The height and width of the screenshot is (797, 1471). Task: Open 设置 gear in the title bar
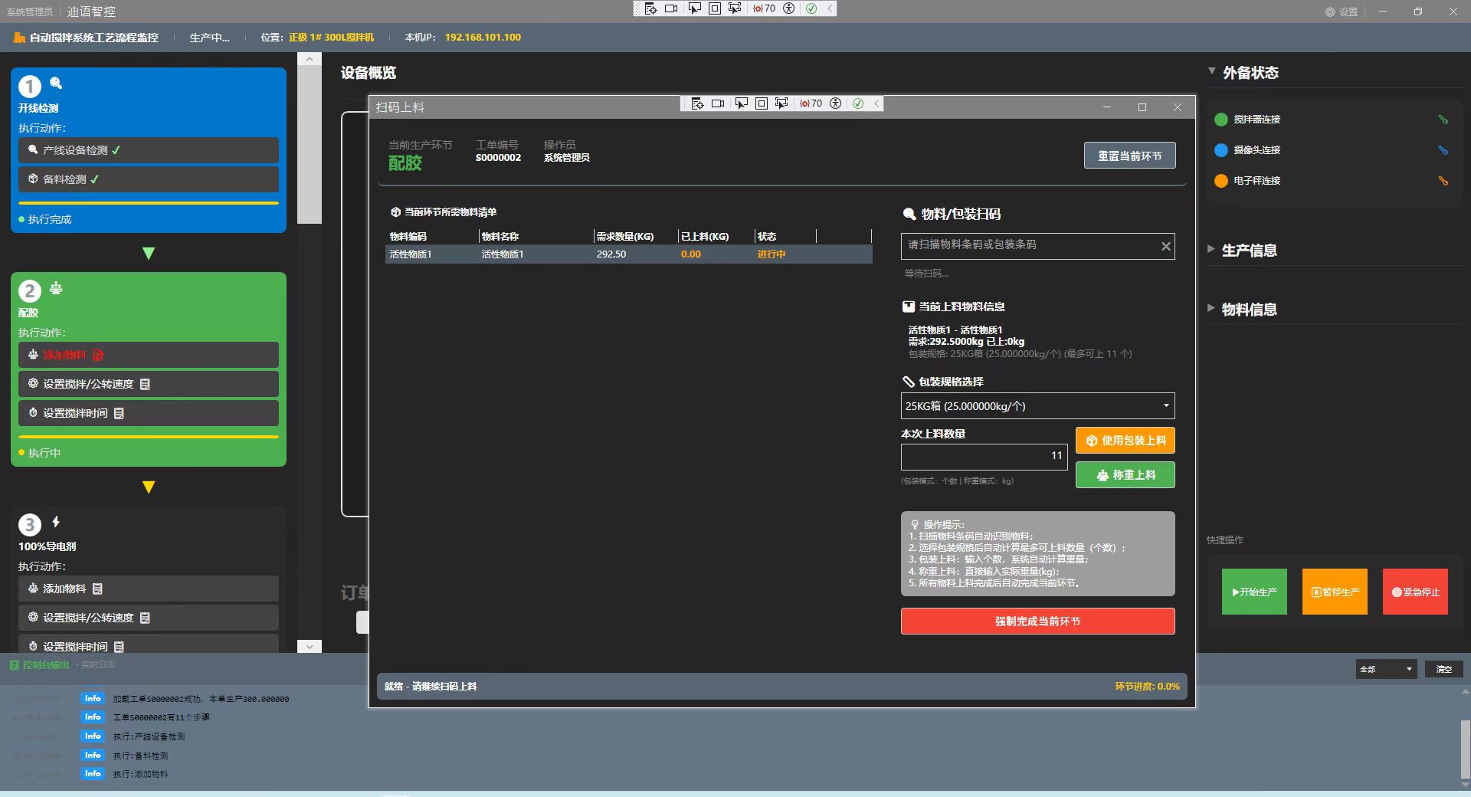[x=1342, y=11]
